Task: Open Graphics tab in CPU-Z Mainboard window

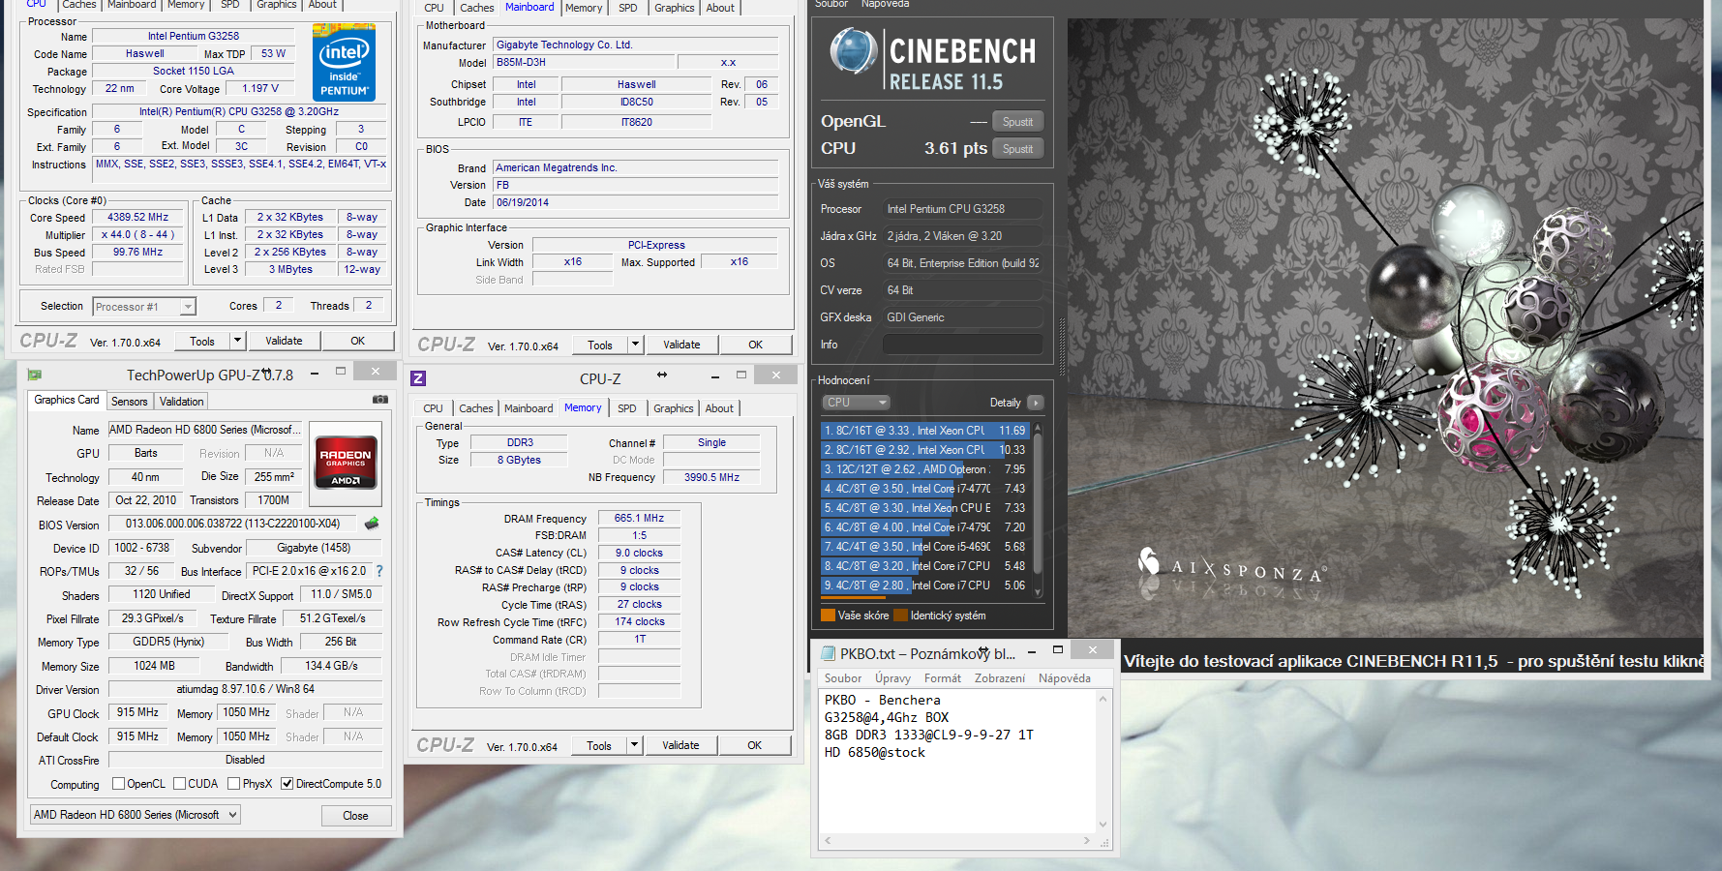Action: [x=675, y=8]
